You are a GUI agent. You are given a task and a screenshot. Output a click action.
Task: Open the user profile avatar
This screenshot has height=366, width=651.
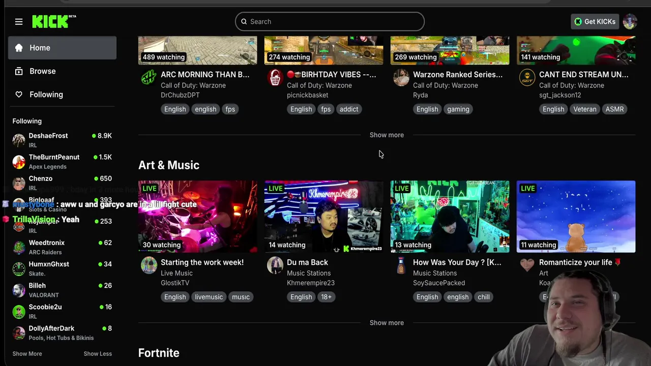coord(630,21)
